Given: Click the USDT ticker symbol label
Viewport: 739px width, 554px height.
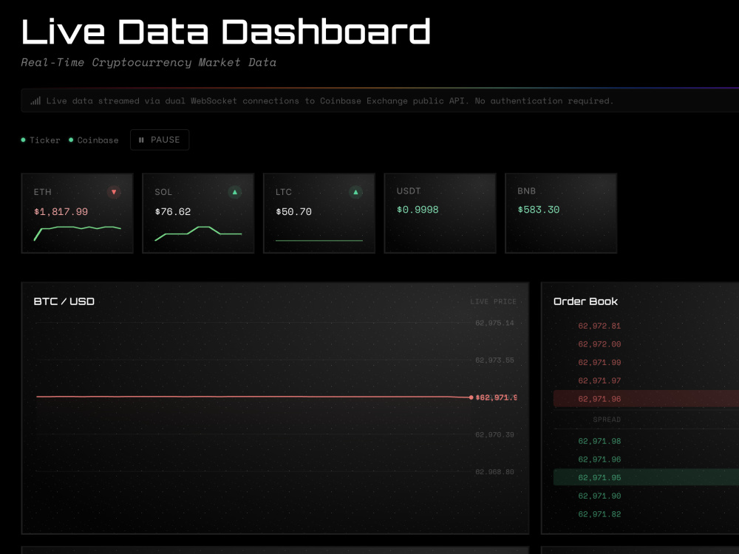Looking at the screenshot, I should pyautogui.click(x=408, y=191).
